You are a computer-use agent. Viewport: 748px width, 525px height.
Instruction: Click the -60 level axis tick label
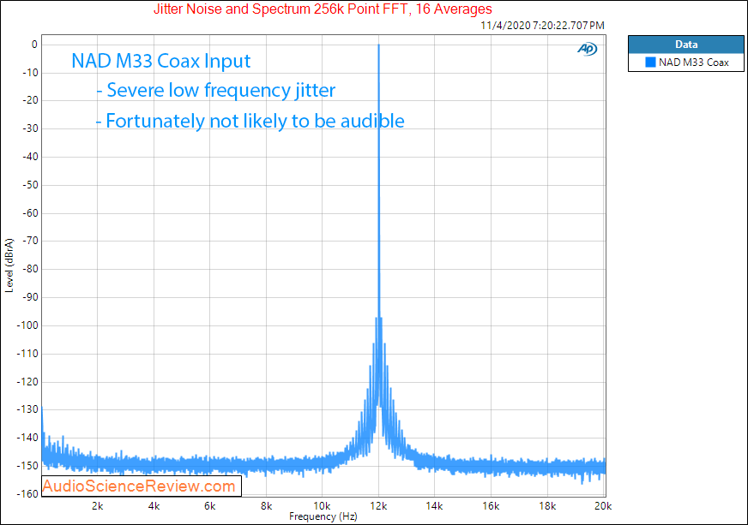pyautogui.click(x=30, y=213)
